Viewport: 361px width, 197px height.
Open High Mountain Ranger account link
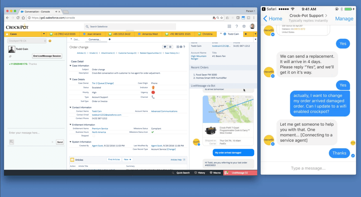click(x=198, y=57)
